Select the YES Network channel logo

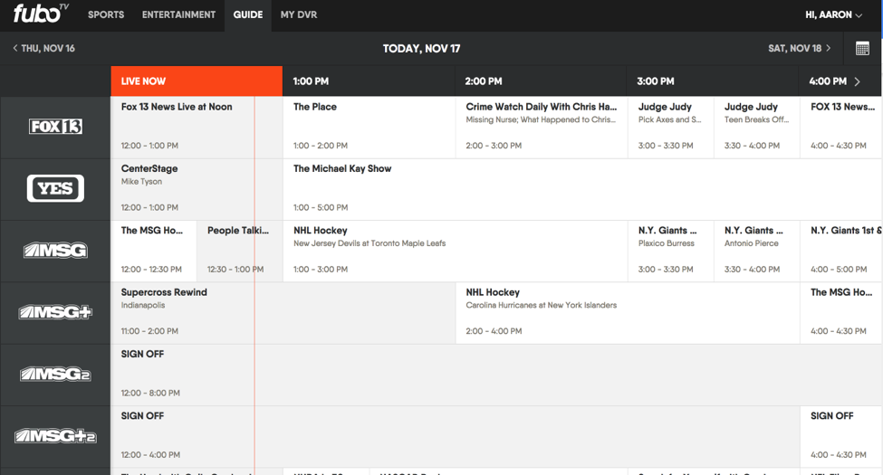click(x=55, y=188)
